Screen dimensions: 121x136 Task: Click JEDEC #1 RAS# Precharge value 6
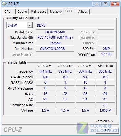pos(45,88)
